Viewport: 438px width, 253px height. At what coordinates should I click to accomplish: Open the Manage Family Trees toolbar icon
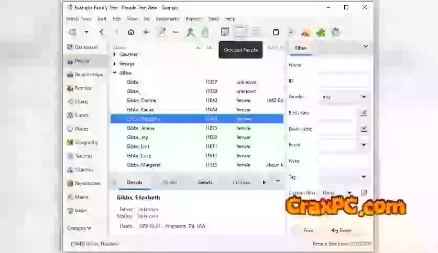(x=73, y=32)
